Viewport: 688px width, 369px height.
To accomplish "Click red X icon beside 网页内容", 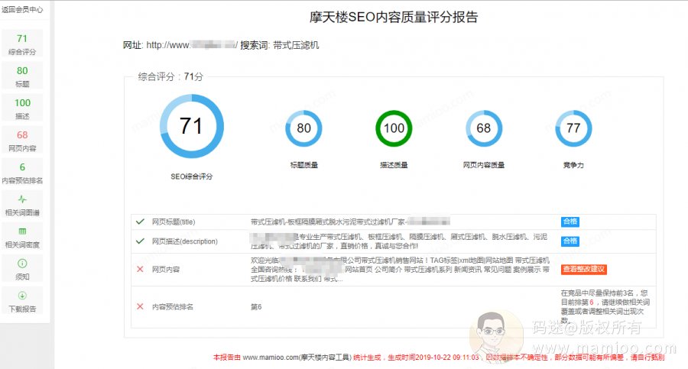I will pos(140,269).
